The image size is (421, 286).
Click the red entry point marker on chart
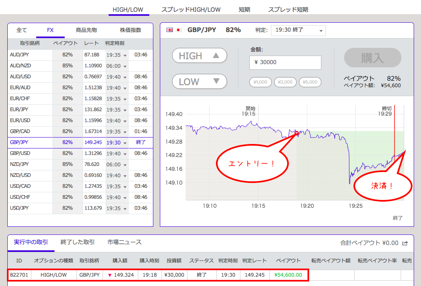(297, 133)
